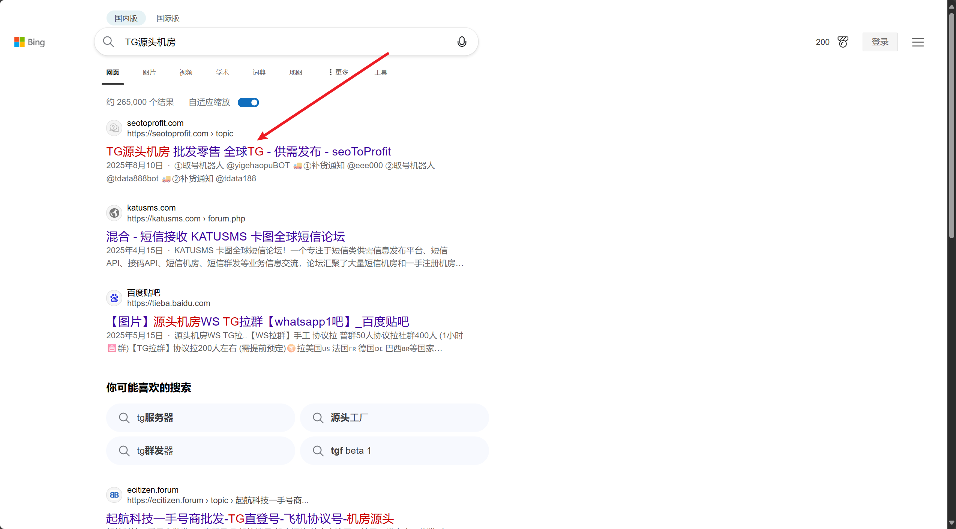Toggle the 自适应缩放 switch
Image resolution: width=956 pixels, height=529 pixels.
[x=248, y=102]
